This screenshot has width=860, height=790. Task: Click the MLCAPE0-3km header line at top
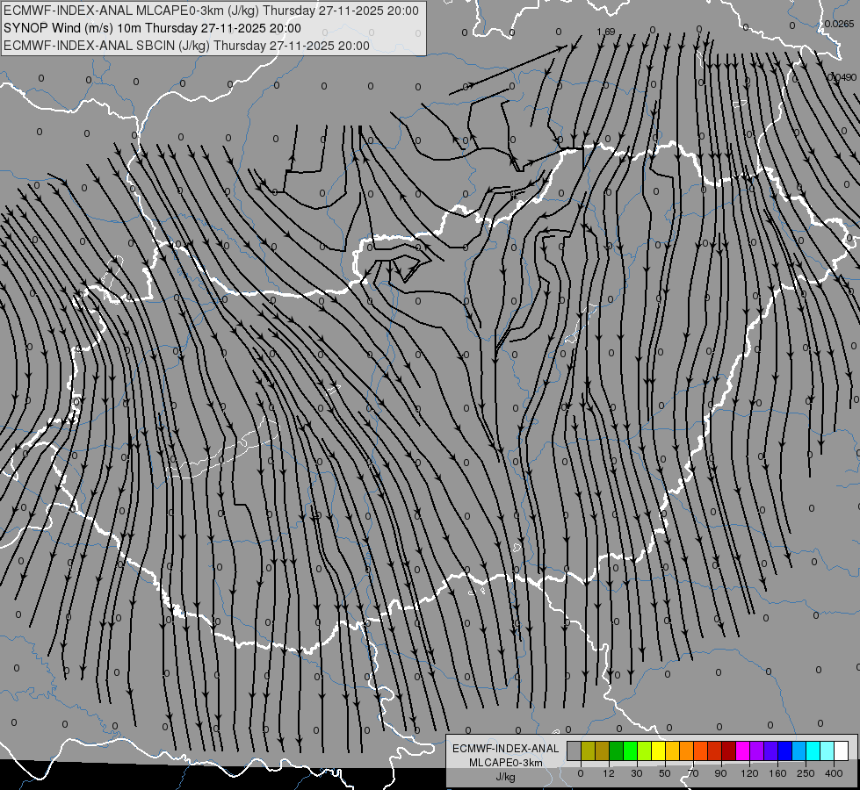pos(211,11)
